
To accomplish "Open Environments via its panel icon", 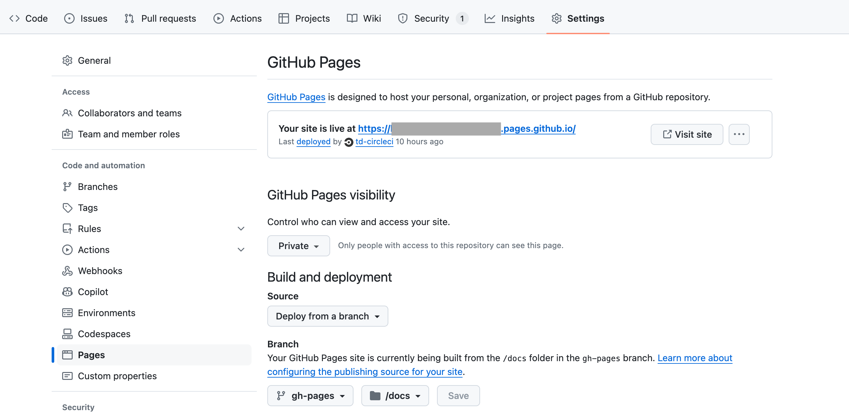I will 67,313.
